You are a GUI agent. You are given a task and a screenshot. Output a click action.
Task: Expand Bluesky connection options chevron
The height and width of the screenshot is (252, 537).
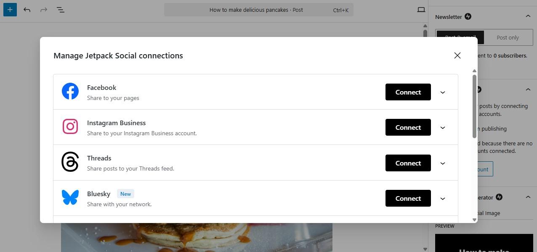tap(442, 198)
